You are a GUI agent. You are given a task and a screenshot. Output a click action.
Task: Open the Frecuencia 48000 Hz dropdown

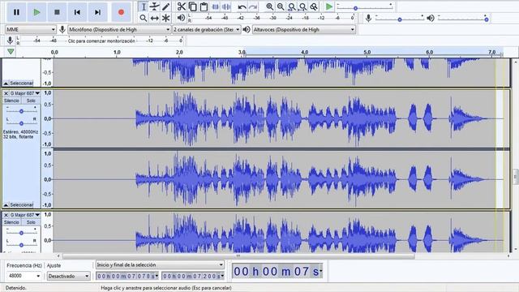click(x=24, y=276)
